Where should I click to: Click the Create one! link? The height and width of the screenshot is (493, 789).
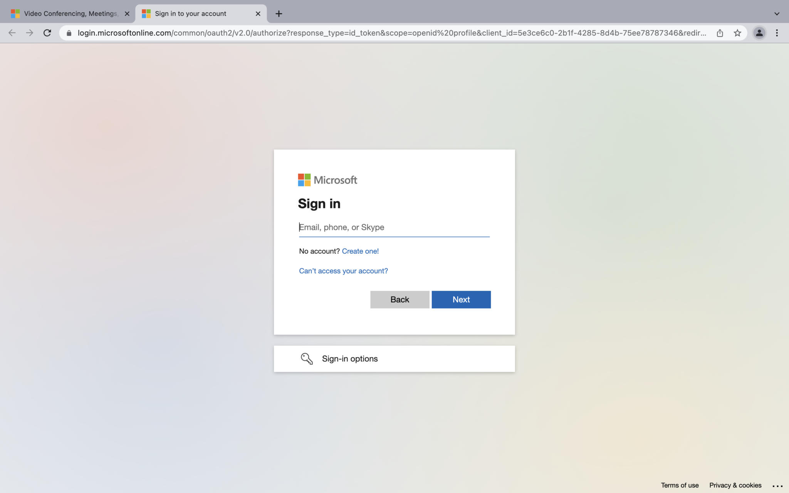(360, 251)
